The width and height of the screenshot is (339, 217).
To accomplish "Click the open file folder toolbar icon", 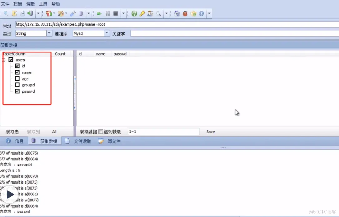I will click(14, 13).
